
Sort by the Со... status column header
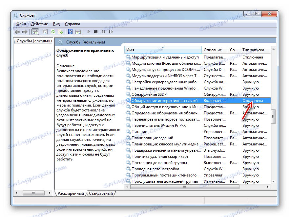[x=234, y=50]
